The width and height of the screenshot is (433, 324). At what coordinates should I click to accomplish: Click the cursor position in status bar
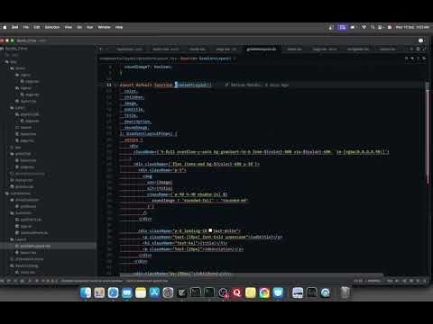click(358, 281)
